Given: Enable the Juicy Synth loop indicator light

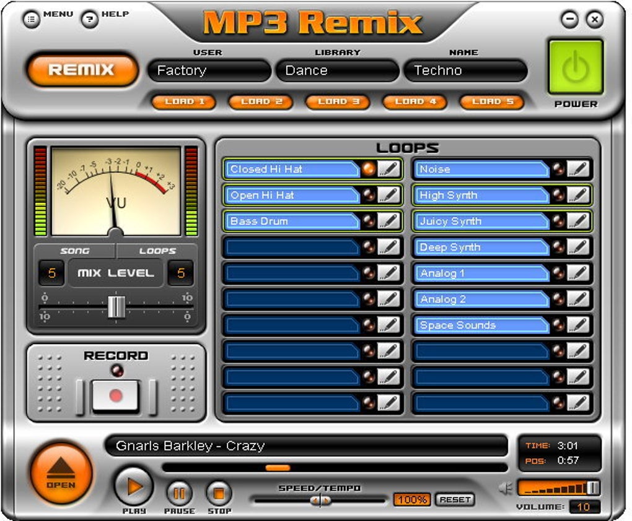Looking at the screenshot, I should pyautogui.click(x=558, y=221).
